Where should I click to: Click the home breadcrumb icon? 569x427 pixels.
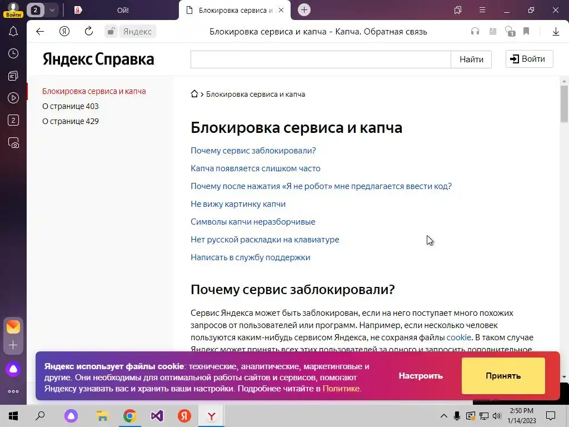(194, 93)
